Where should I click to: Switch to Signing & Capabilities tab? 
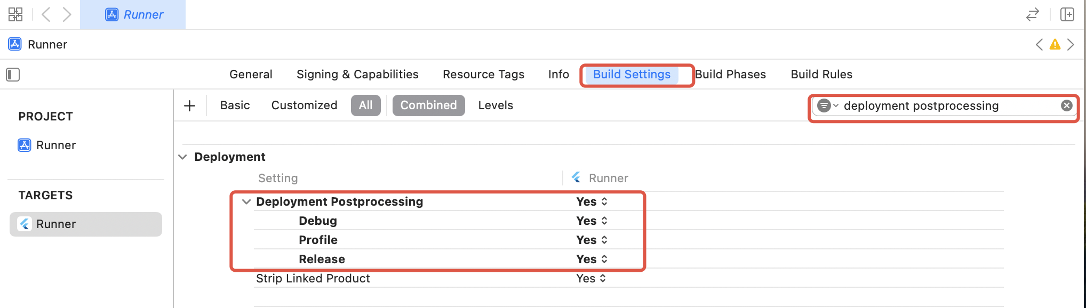(357, 75)
